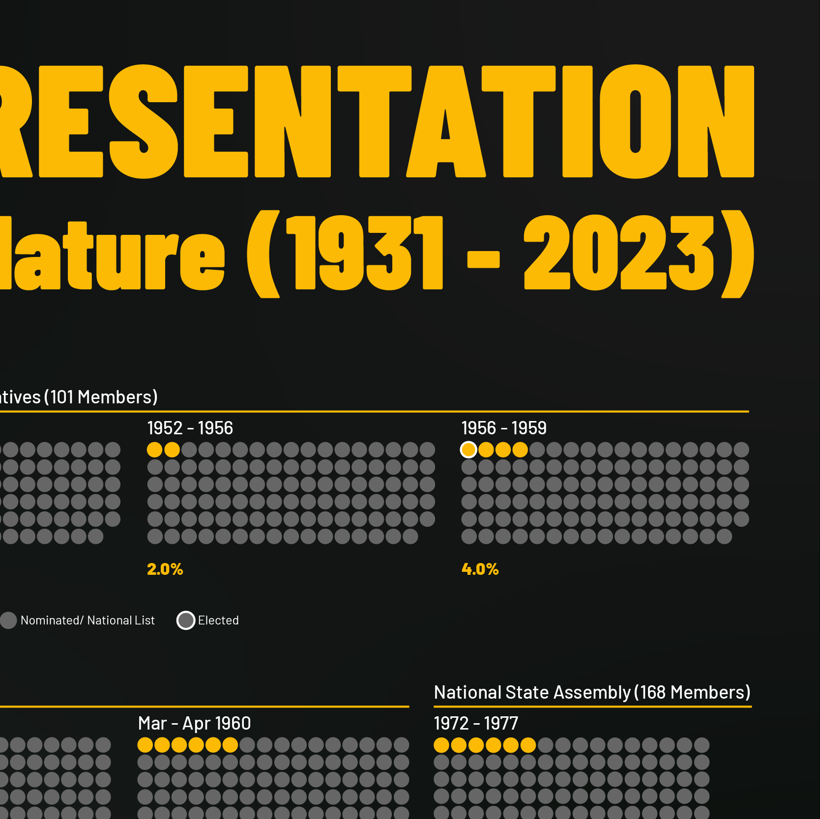The width and height of the screenshot is (820, 819).
Task: Click the 'Elected' legend label
Action: click(x=218, y=621)
